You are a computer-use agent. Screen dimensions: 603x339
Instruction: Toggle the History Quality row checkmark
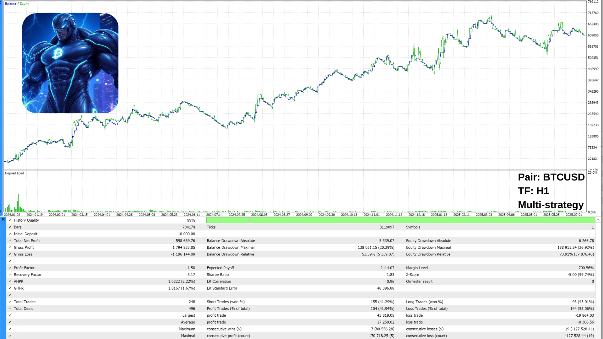[x=10, y=220]
